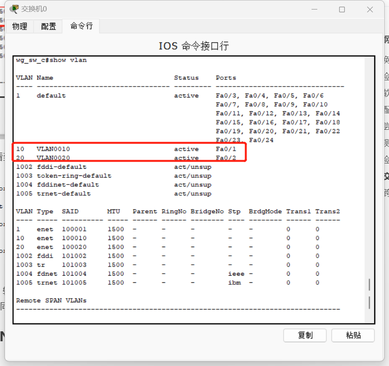
Task: Click the 'fddinet-default' VLAN text
Action: 68,185
